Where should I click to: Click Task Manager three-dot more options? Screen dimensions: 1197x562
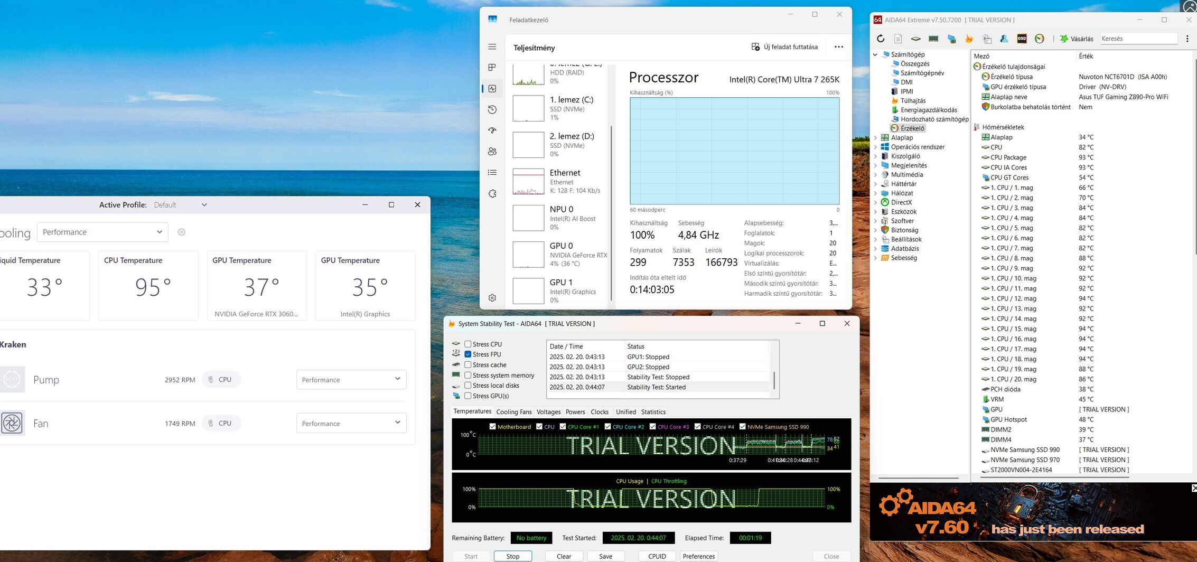839,47
